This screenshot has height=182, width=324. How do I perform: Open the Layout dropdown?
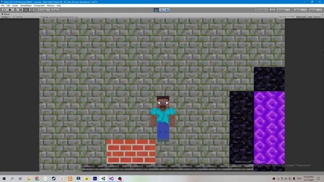pos(315,10)
